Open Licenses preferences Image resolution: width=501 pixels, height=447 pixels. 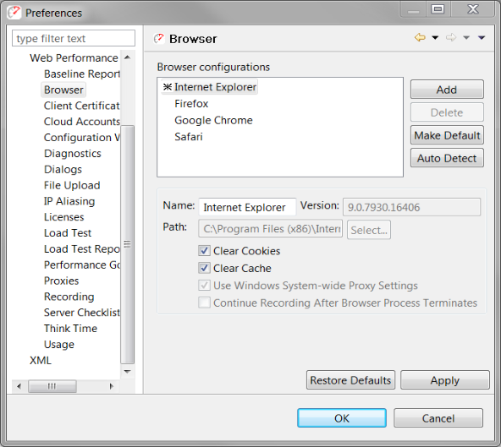click(x=64, y=217)
